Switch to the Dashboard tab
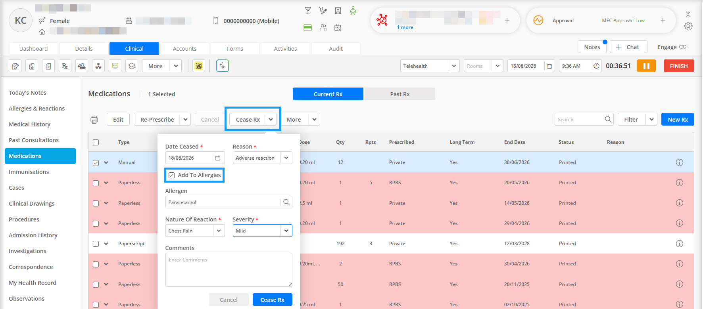Viewport: 703px width, 309px height. [x=33, y=48]
